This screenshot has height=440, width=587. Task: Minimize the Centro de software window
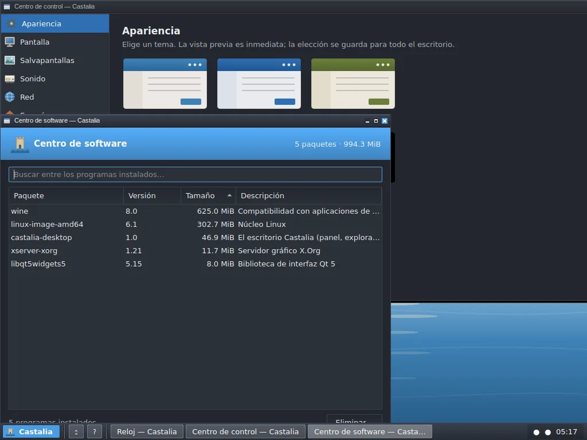(x=367, y=121)
